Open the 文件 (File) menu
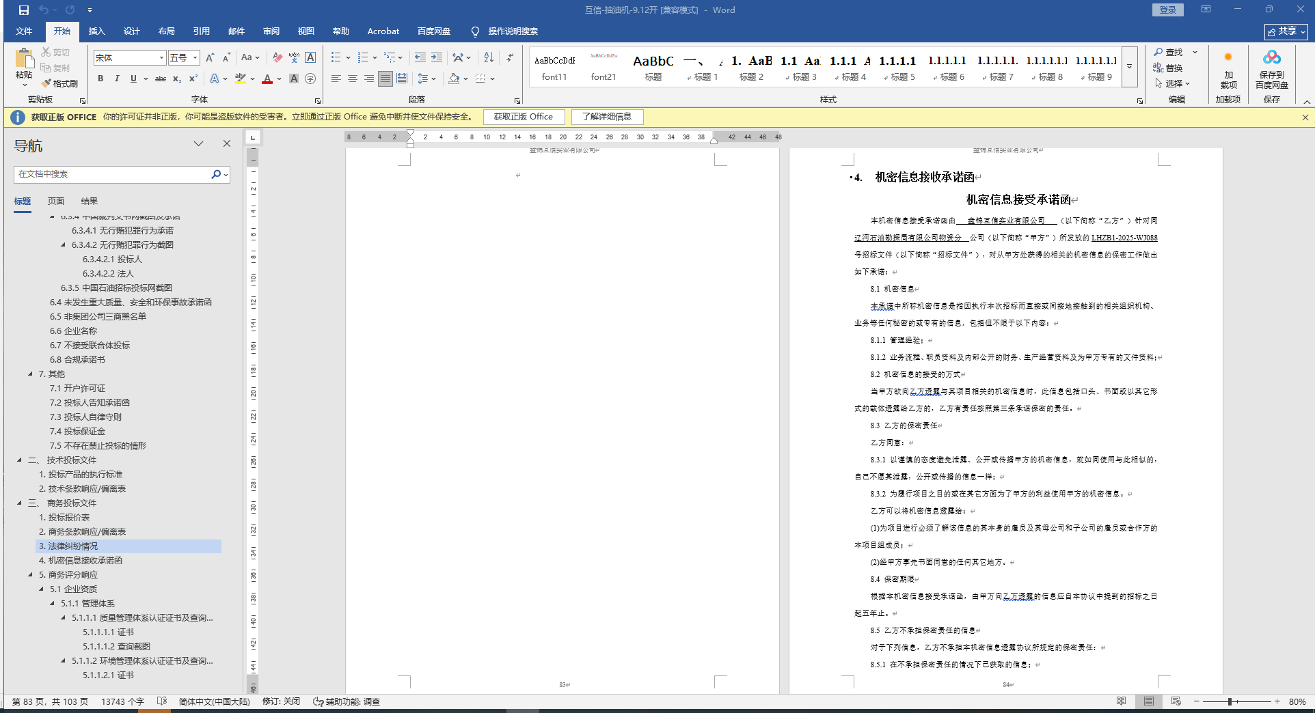 24,31
